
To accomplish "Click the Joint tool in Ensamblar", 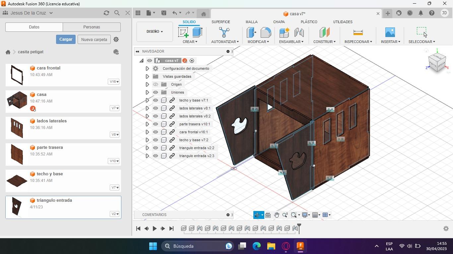I will (x=299, y=32).
